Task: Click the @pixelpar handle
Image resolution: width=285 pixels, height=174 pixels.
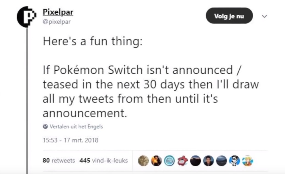Action: [x=57, y=21]
